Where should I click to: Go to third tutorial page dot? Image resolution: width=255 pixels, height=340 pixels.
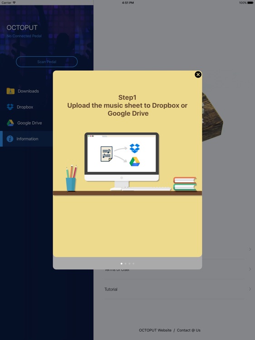pos(130,264)
